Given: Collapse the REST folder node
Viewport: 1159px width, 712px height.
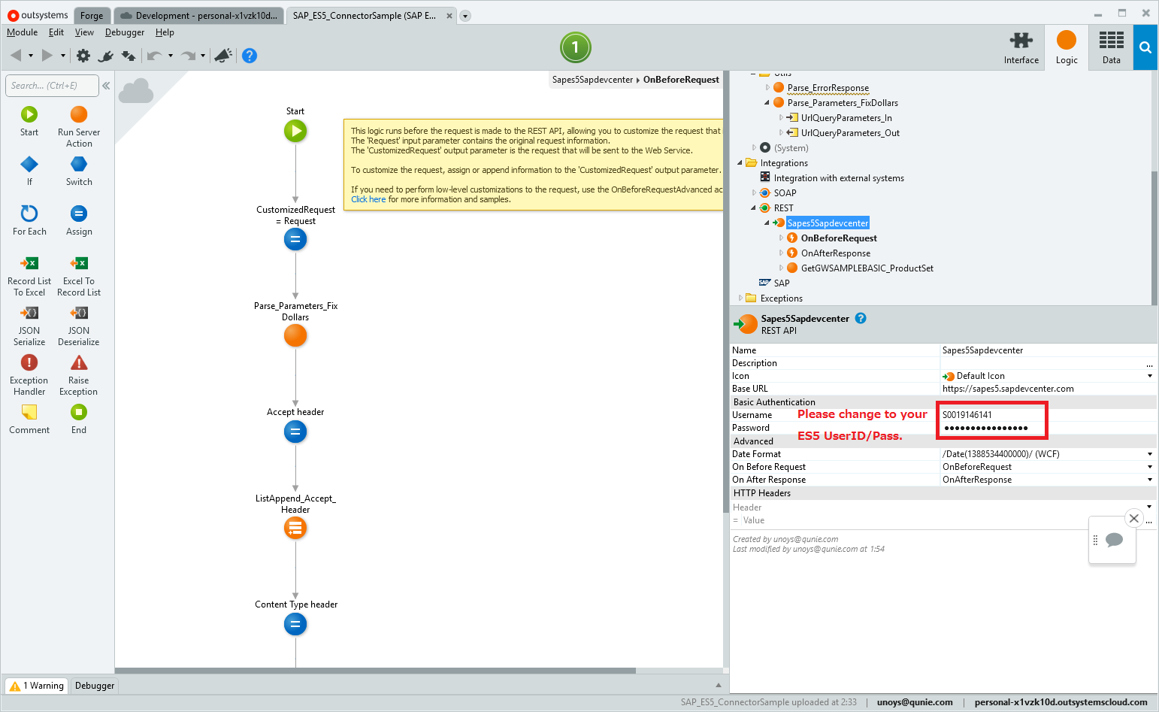Looking at the screenshot, I should pyautogui.click(x=754, y=208).
